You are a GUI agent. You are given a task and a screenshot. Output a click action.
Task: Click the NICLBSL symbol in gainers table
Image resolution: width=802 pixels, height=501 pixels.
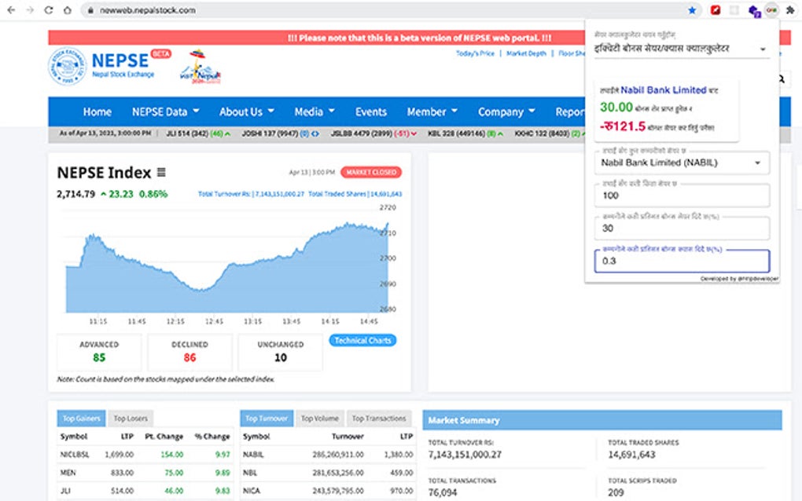pyautogui.click(x=75, y=455)
